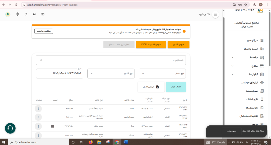
Task: Open ابزارهای هوشمند menu item
Action: point(249,83)
